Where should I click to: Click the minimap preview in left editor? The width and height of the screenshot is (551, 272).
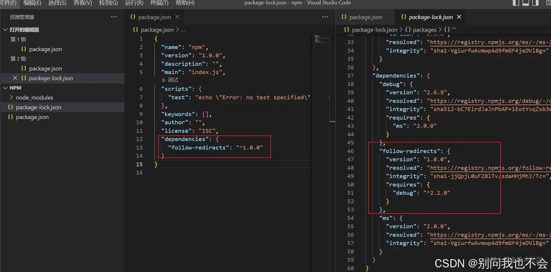click(322, 39)
